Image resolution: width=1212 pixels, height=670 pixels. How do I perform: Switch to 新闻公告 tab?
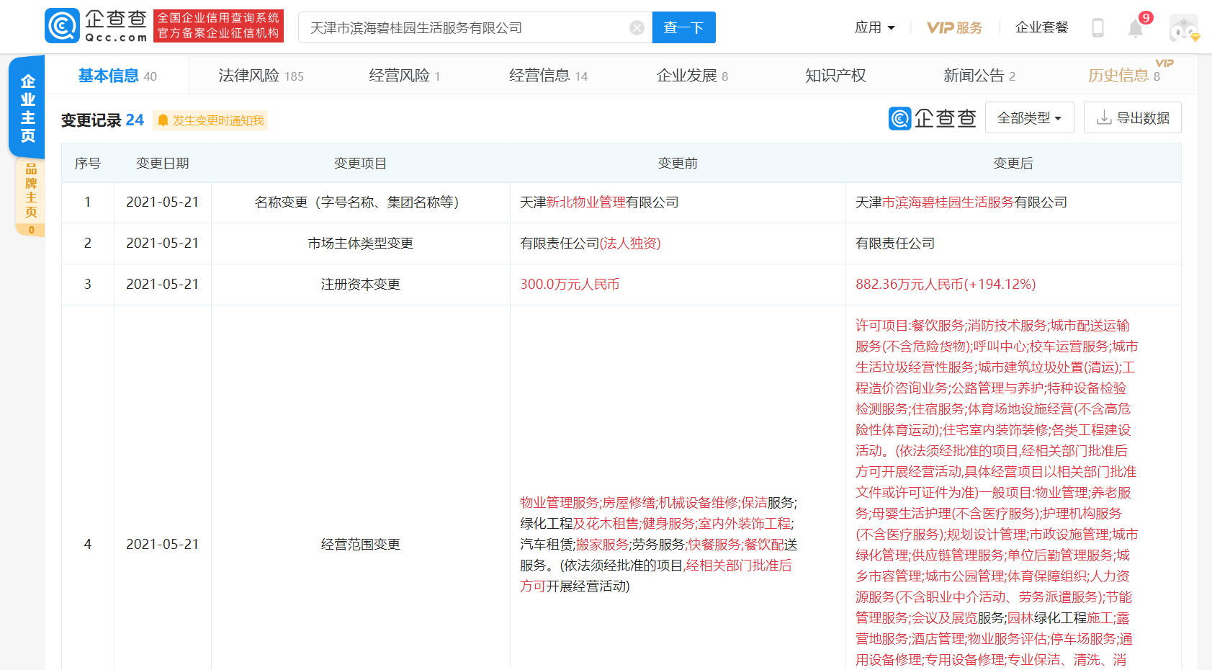click(x=979, y=76)
